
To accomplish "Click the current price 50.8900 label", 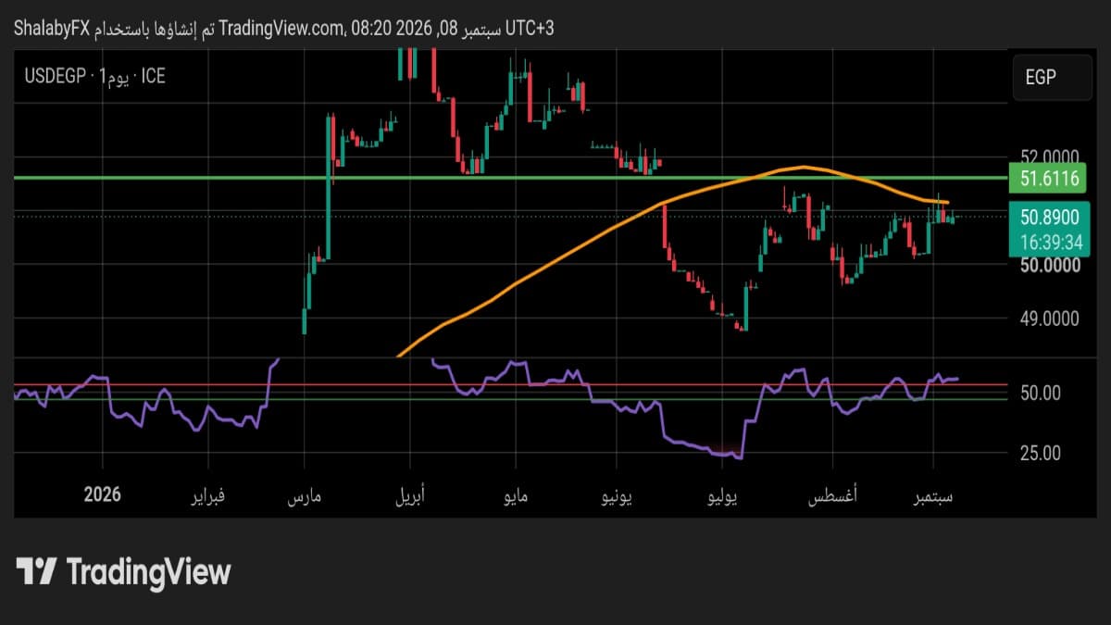I will [x=1050, y=218].
